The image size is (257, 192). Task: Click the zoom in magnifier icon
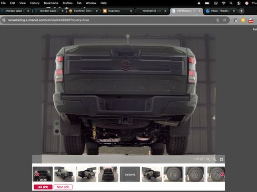click(208, 159)
